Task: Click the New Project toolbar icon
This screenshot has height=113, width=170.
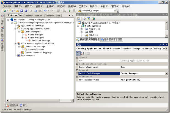Action: point(5,11)
